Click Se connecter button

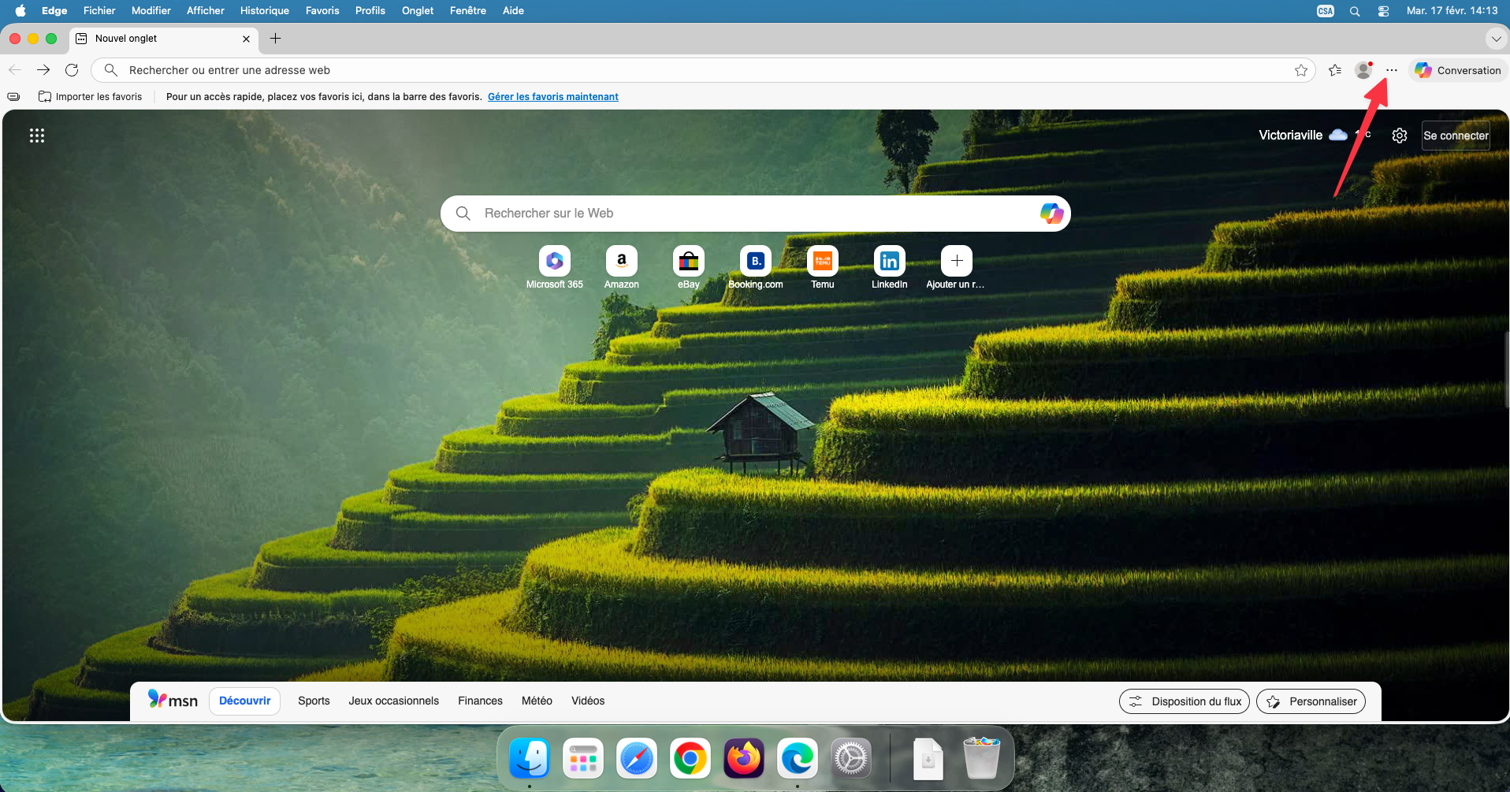tap(1456, 136)
